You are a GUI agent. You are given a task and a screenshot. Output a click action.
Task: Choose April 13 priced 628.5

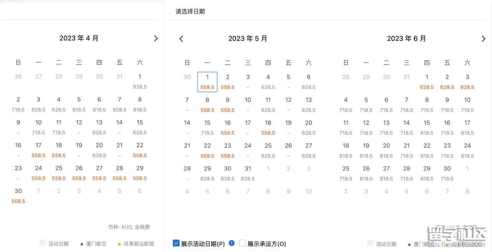tap(99, 127)
